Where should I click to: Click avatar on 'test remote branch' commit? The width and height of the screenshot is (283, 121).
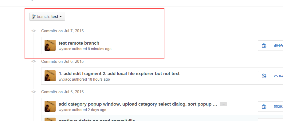point(50,45)
